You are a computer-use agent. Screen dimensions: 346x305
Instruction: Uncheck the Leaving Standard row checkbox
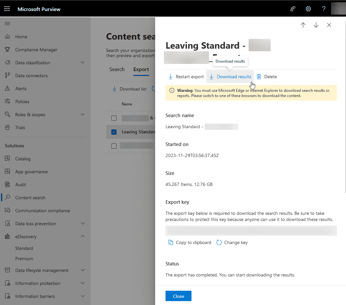click(x=114, y=132)
